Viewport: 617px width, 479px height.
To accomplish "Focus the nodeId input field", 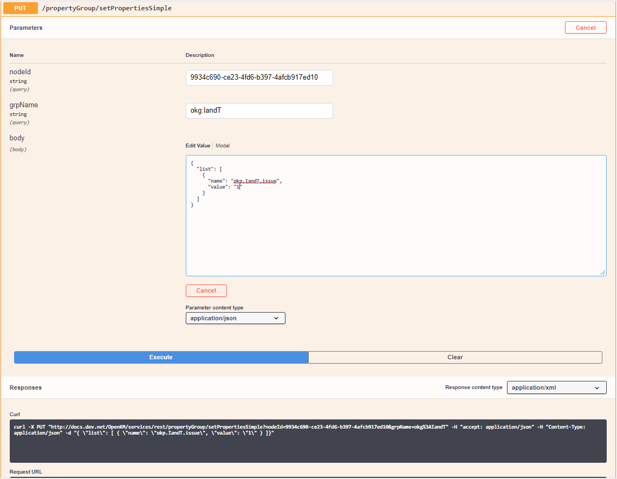I will (x=259, y=77).
